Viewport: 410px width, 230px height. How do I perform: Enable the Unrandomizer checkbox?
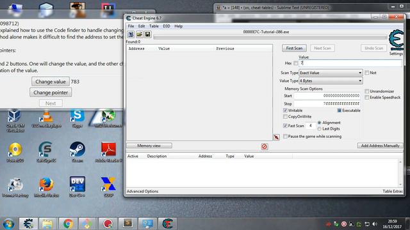click(x=367, y=91)
